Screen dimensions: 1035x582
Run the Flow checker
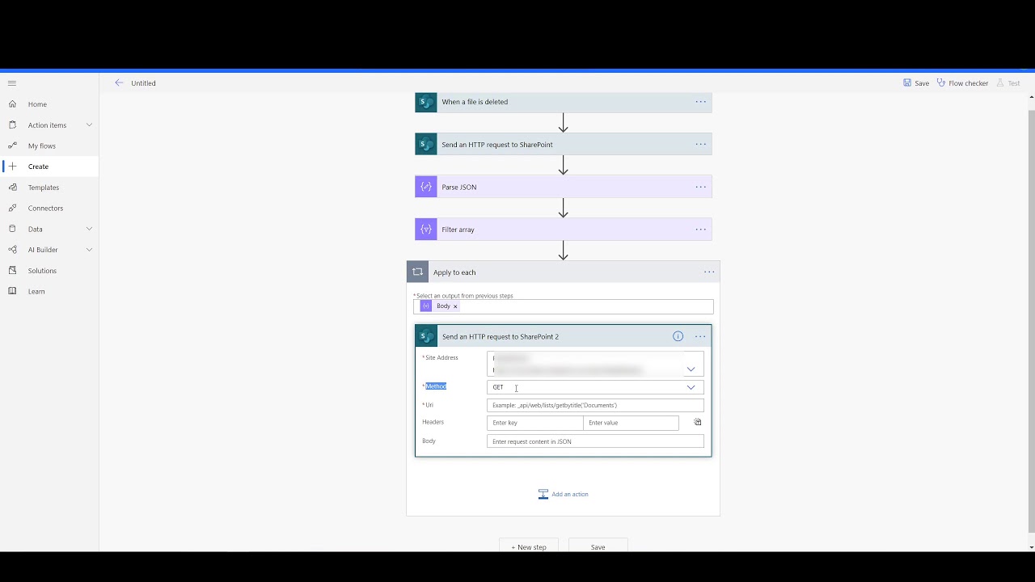(962, 83)
